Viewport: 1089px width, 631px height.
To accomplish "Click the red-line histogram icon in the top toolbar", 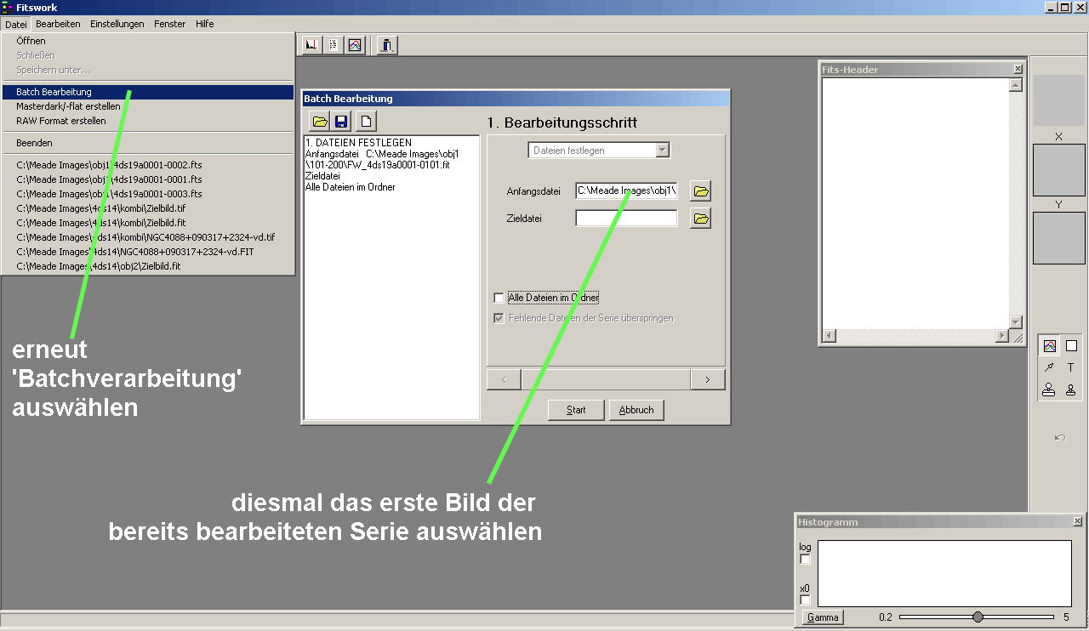I will (312, 45).
